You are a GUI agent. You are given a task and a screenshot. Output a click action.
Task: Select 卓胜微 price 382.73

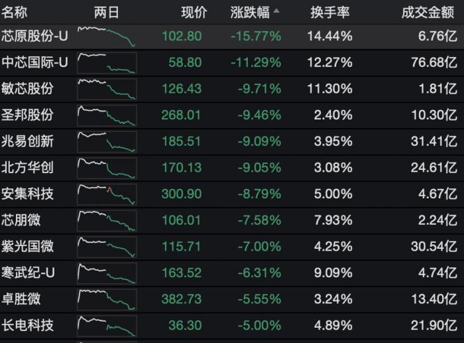[x=181, y=299]
